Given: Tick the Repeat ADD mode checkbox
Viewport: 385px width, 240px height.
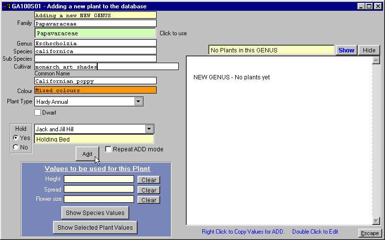Looking at the screenshot, I should (x=109, y=149).
